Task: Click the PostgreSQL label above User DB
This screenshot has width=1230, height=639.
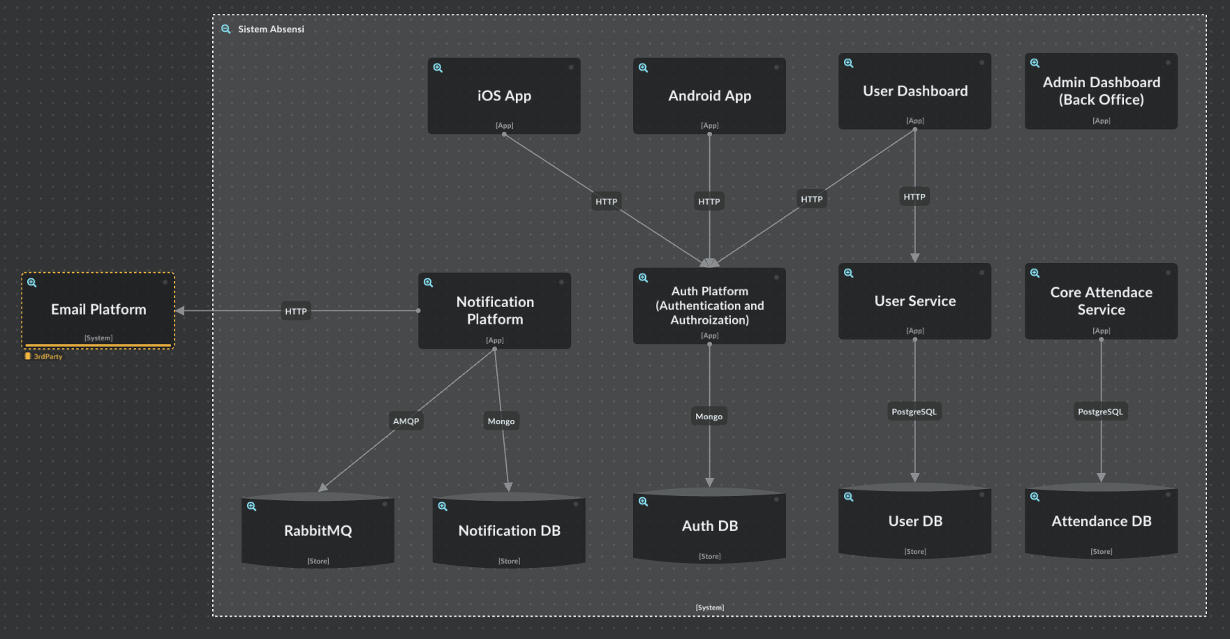Action: point(914,411)
